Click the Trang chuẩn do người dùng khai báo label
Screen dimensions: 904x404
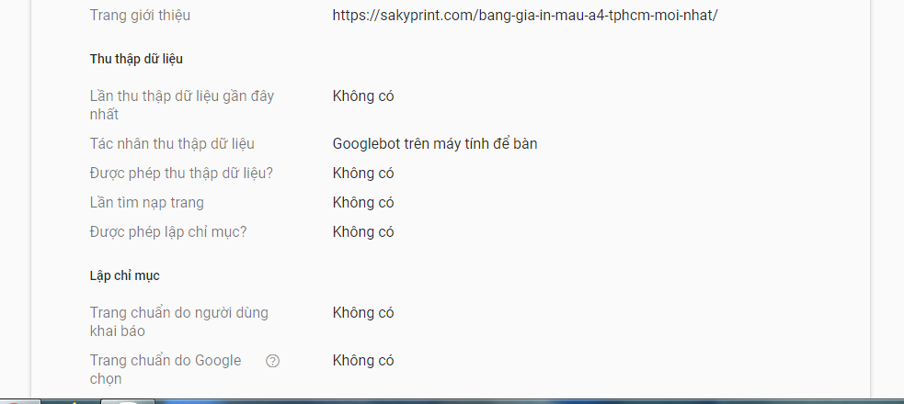point(178,321)
